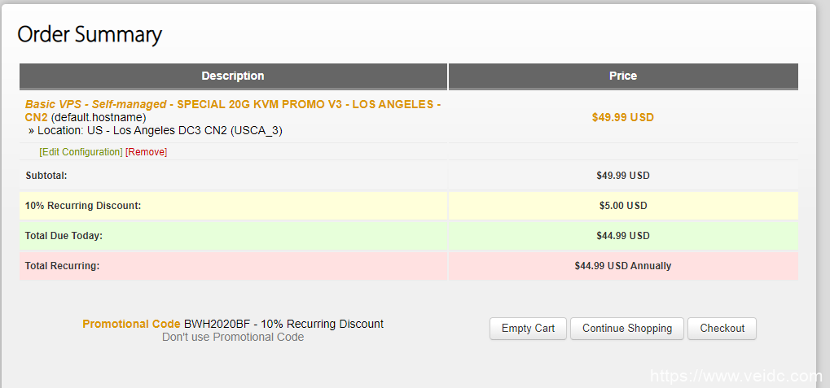This screenshot has width=830, height=388.
Task: Open the Edit Configuration link
Action: (81, 152)
